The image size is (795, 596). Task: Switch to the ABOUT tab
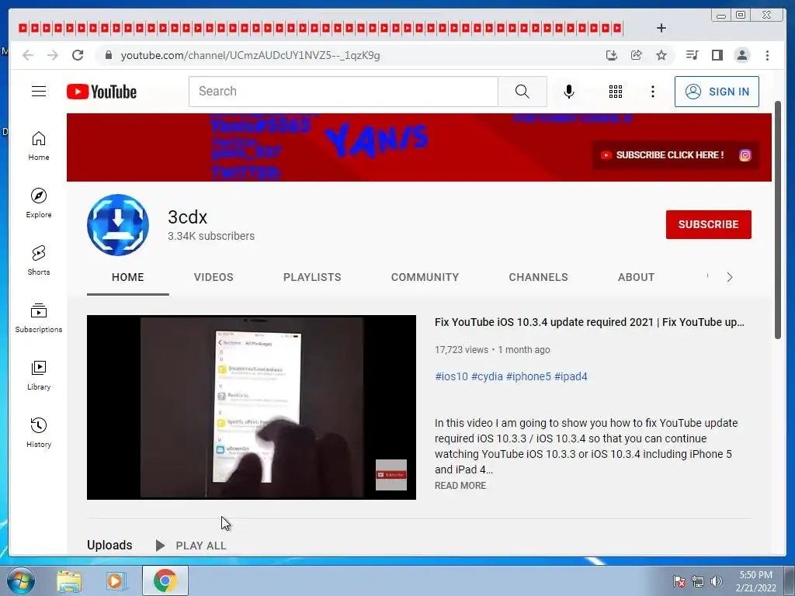pos(637,277)
